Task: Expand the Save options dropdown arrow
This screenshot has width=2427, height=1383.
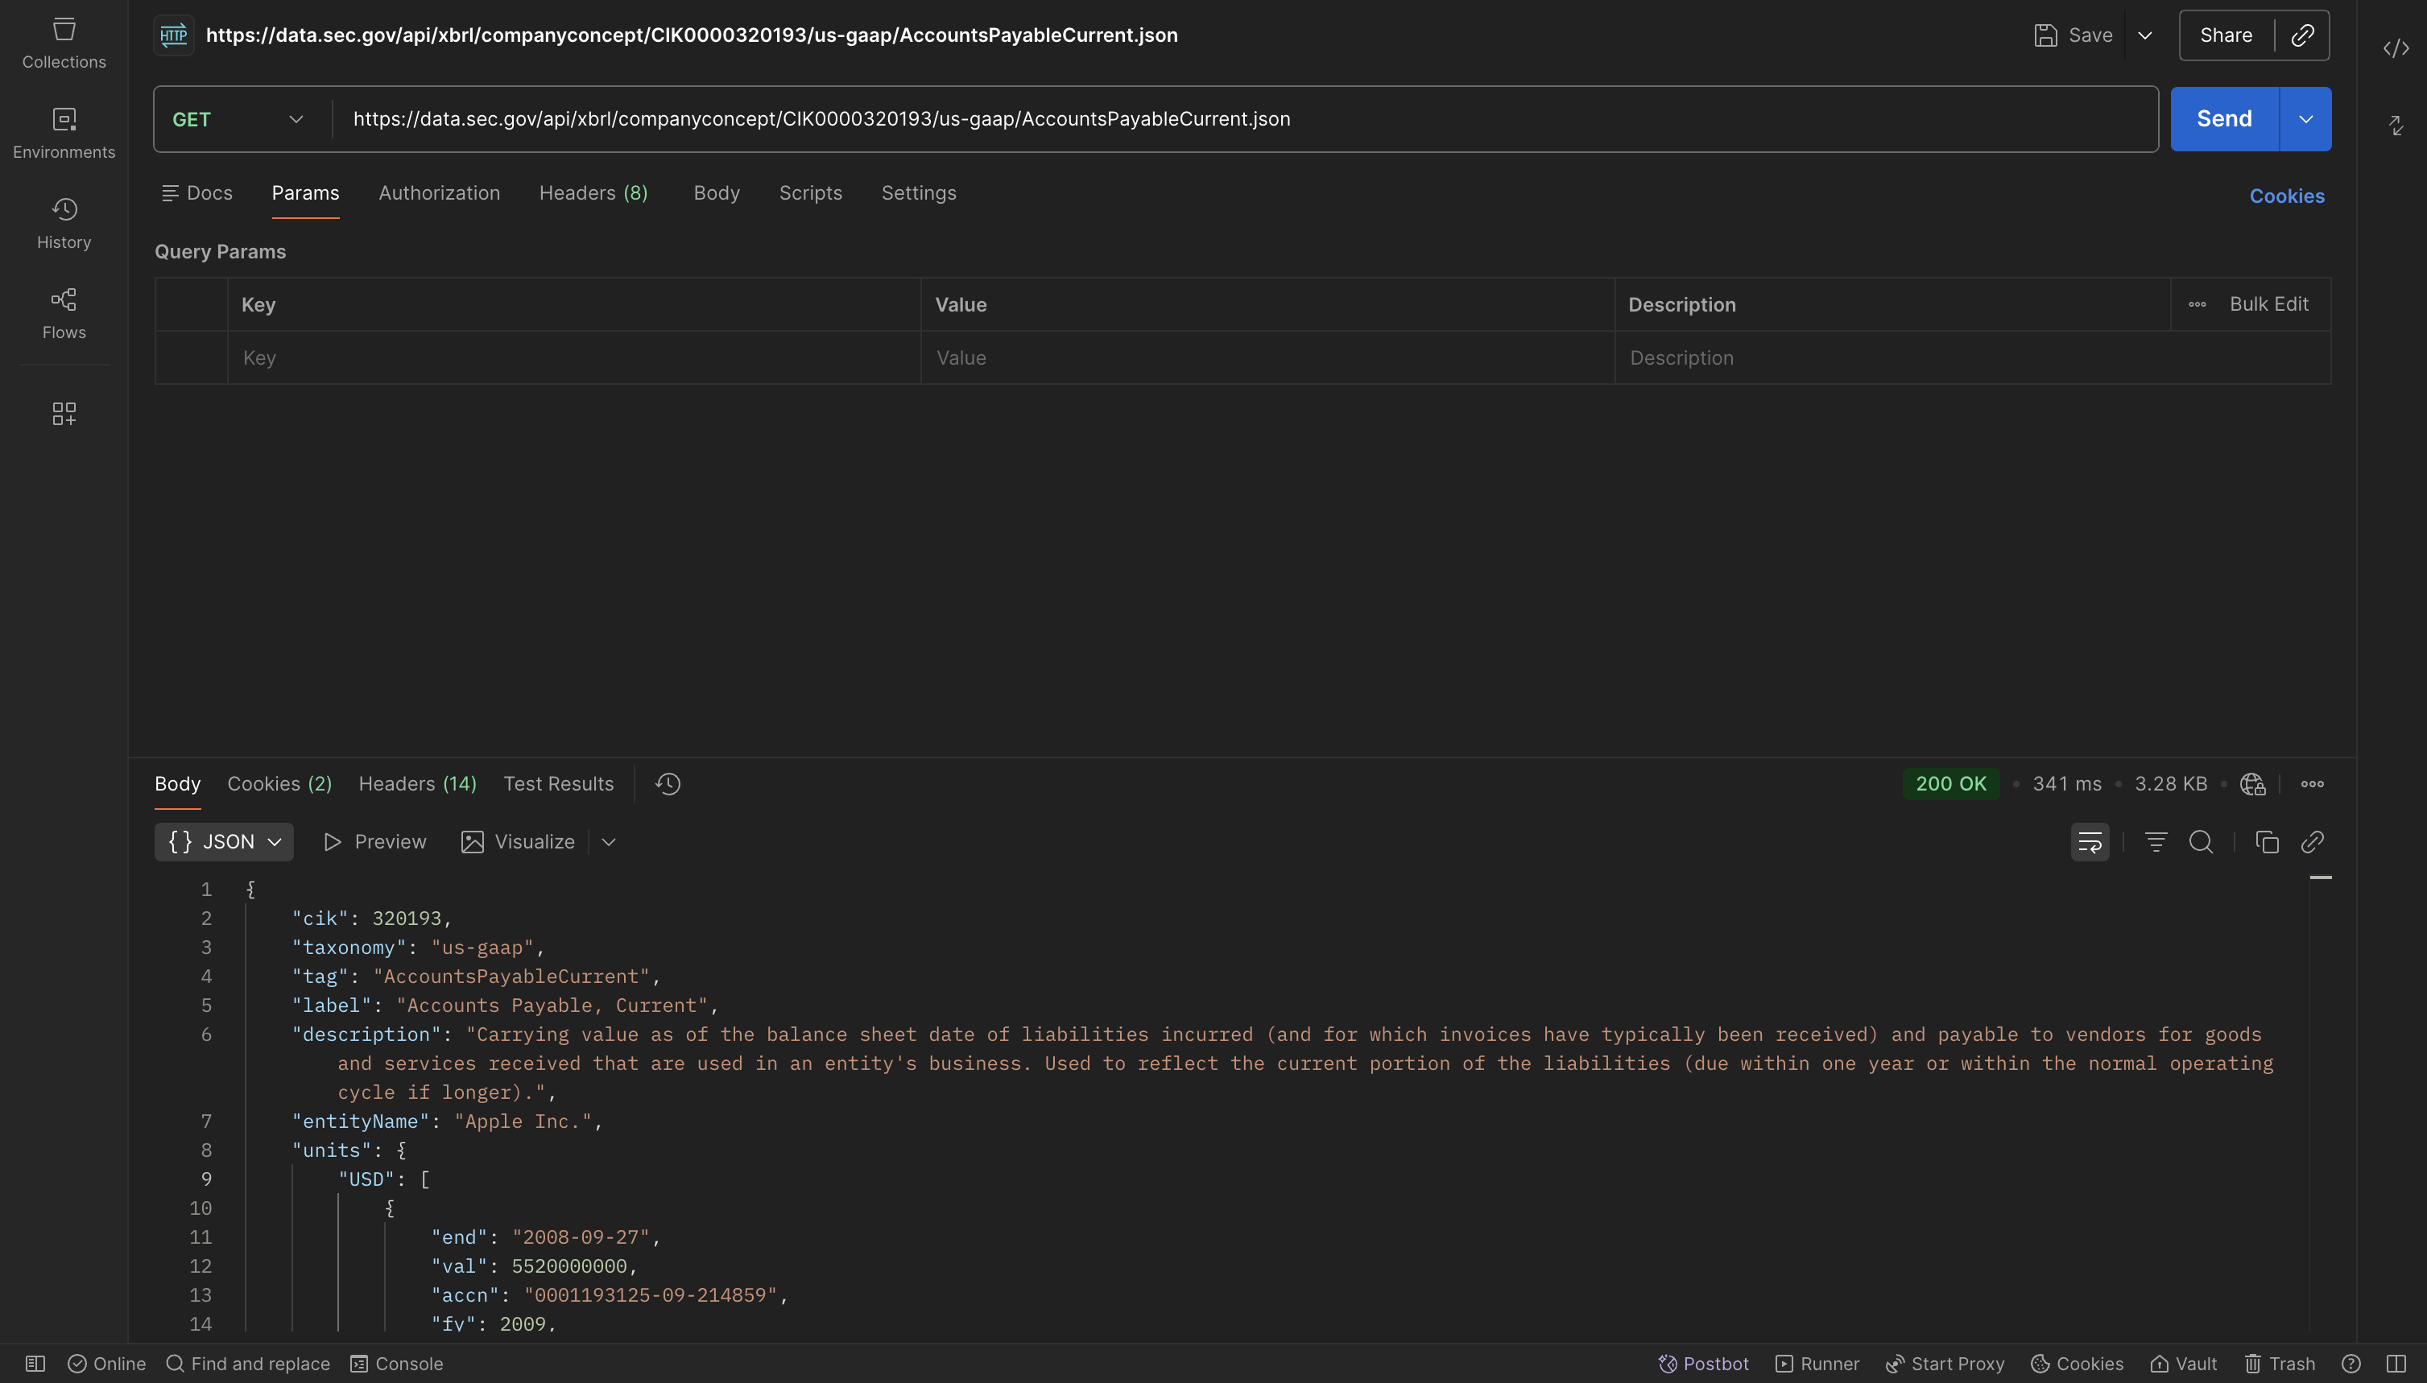Action: click(x=2145, y=36)
